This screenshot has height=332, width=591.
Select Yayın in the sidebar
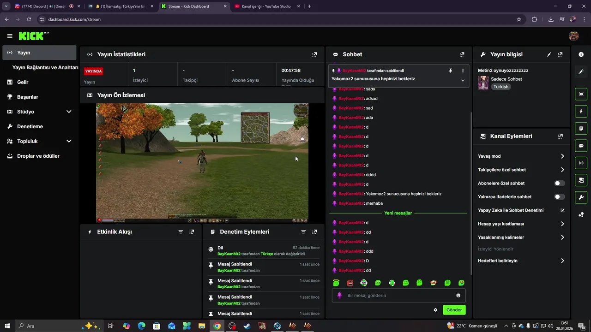[x=39, y=53]
